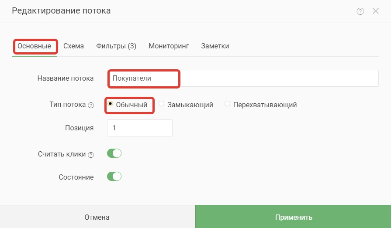
Task: Open the Заметки tab
Action: pyautogui.click(x=215, y=46)
